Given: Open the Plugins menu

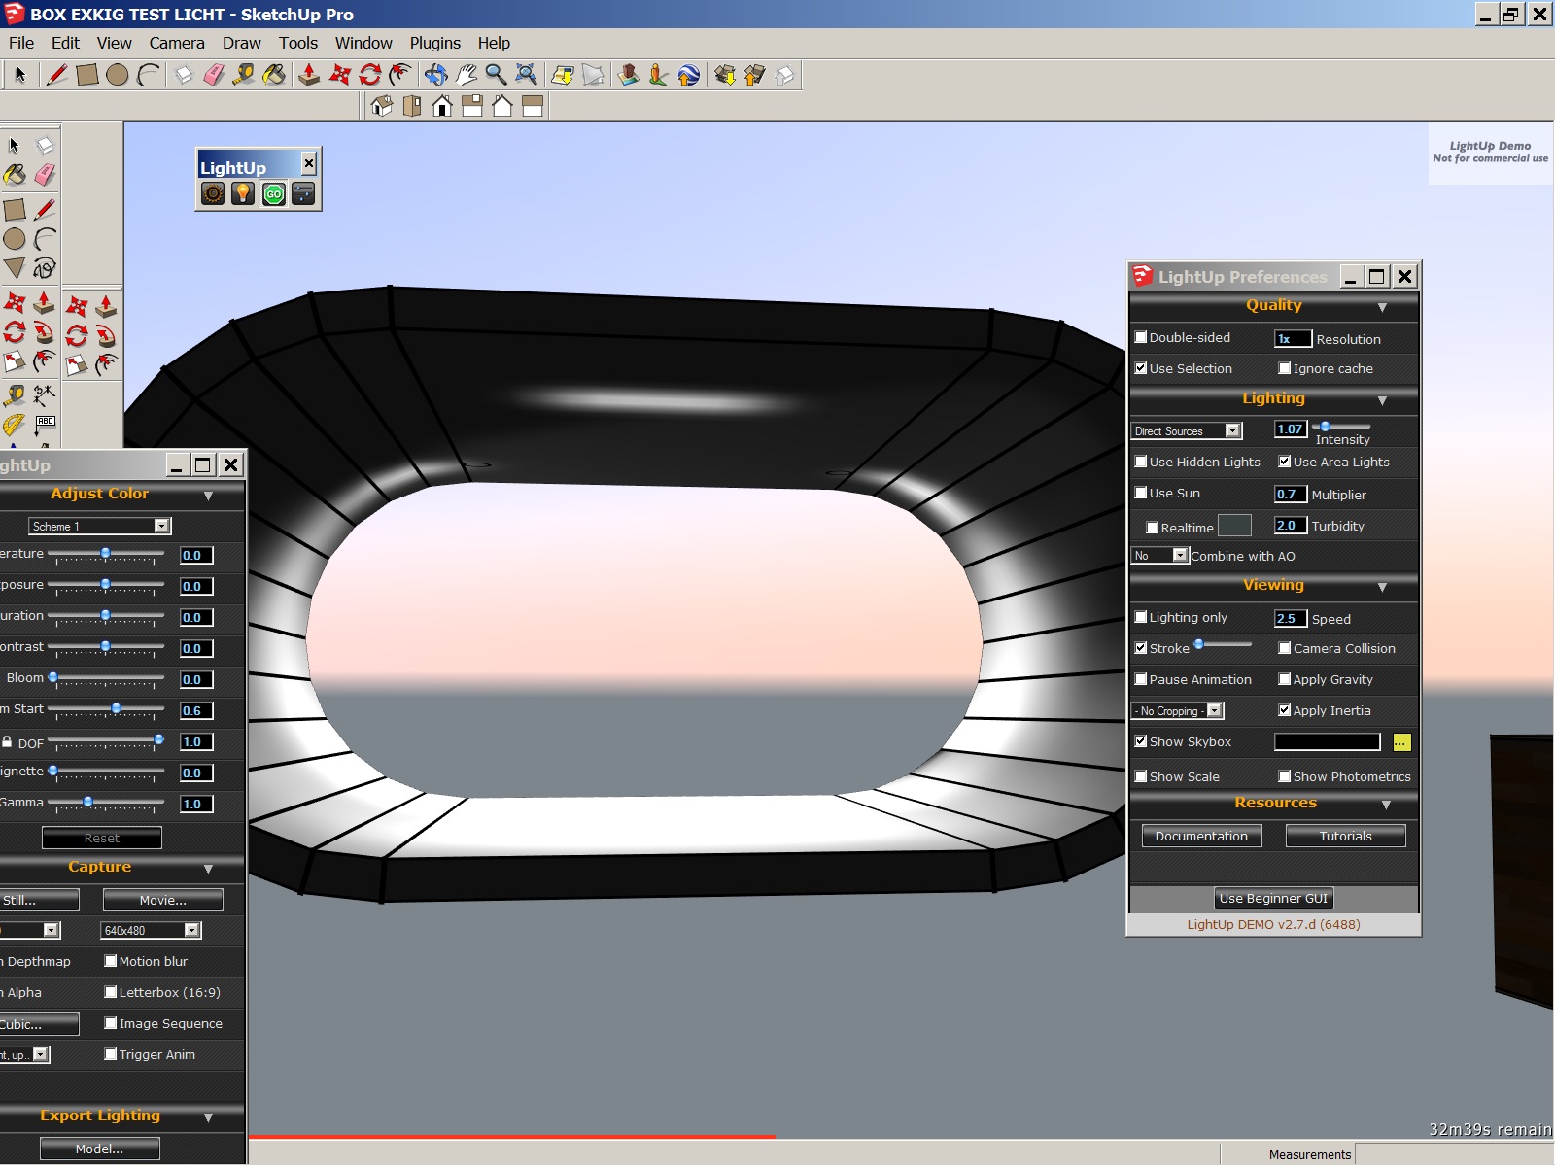Looking at the screenshot, I should [434, 43].
